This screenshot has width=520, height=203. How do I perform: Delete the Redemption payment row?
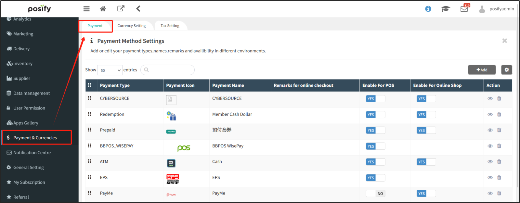click(x=499, y=114)
